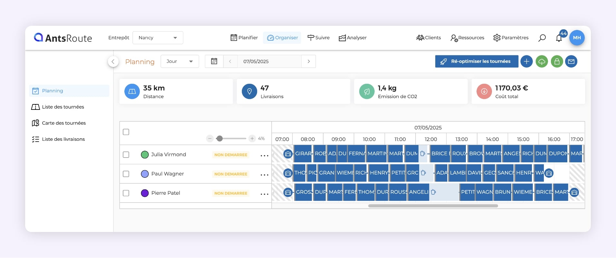
Task: Click the blue plus add button
Action: coord(526,62)
